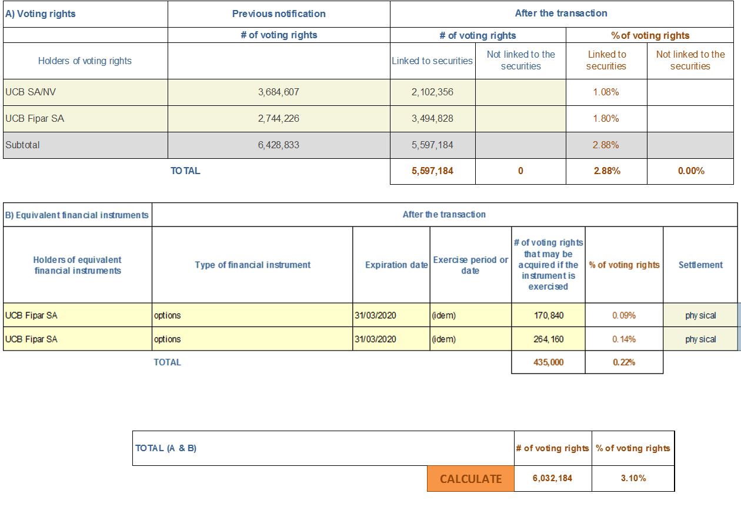Select the 264,160 voting rights cell
Image resolution: width=741 pixels, height=510 pixels.
[x=548, y=339]
